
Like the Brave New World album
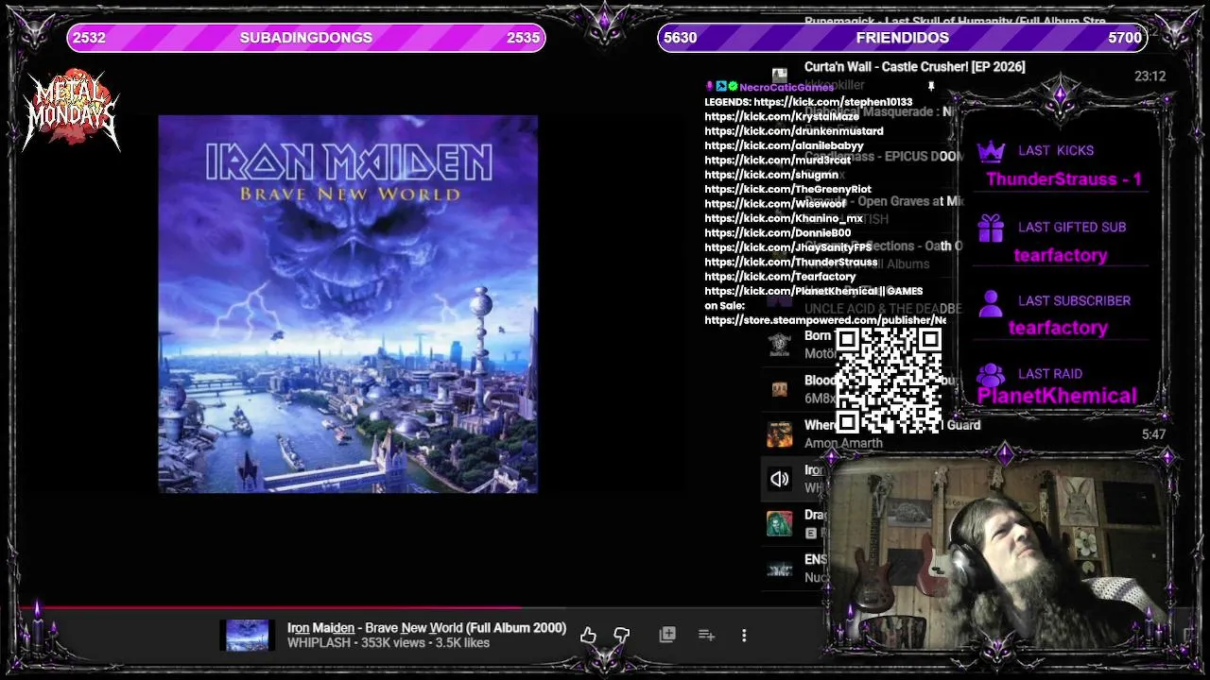pos(588,635)
